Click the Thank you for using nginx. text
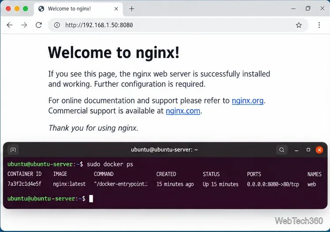Image resolution: width=330 pixels, height=232 pixels. pos(93,128)
